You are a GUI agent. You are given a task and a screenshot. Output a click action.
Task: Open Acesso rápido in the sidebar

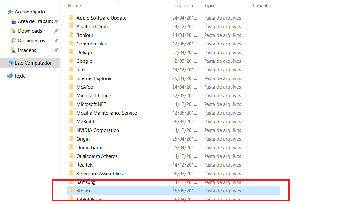[x=29, y=12]
